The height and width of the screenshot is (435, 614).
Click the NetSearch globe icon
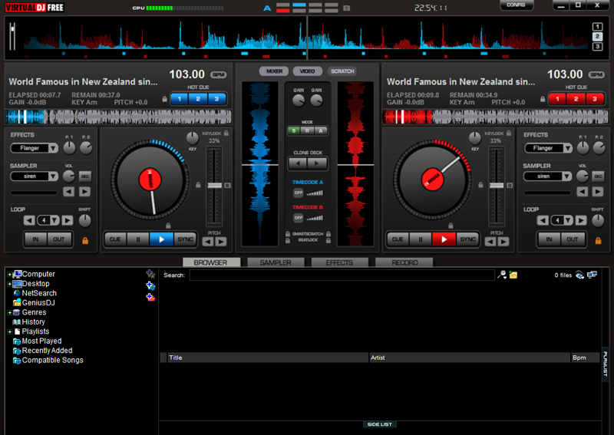17,293
